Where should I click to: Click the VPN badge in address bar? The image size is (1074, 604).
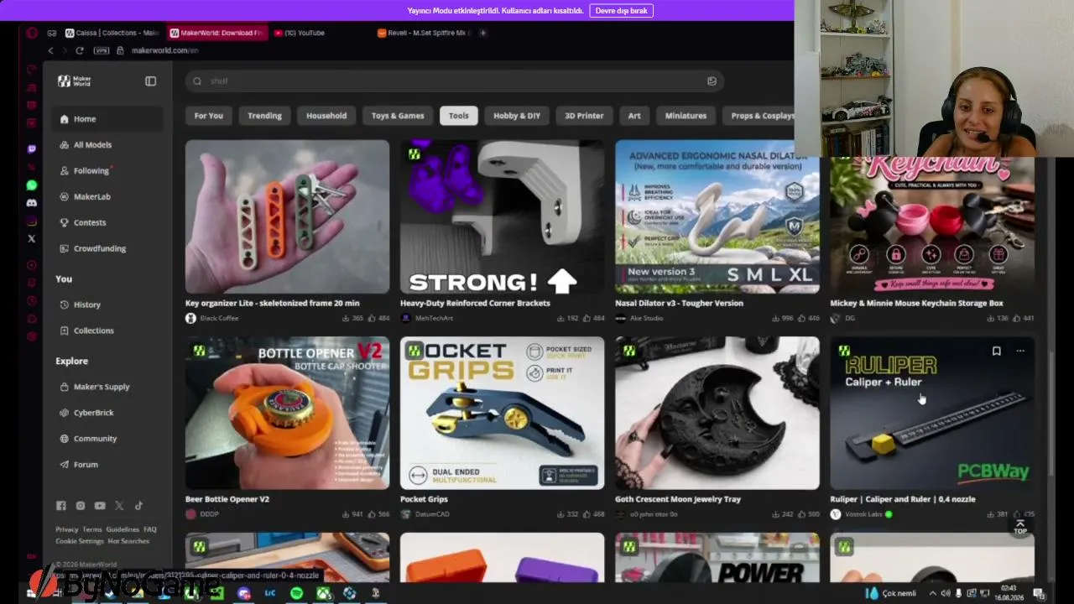[102, 50]
